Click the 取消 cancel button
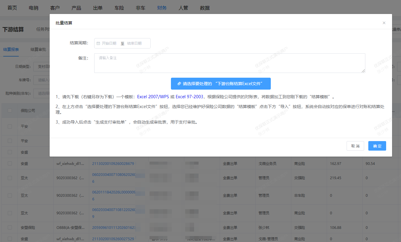Image resolution: width=401 pixels, height=242 pixels. (x=355, y=146)
